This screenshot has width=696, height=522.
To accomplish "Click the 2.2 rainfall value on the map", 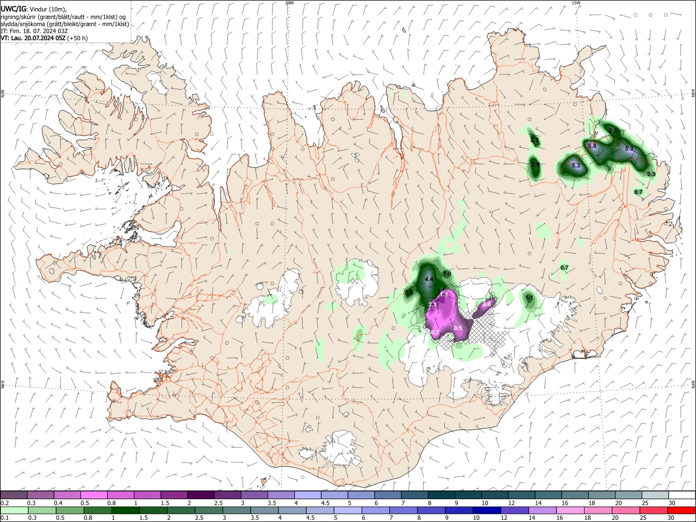I will click(x=535, y=140).
